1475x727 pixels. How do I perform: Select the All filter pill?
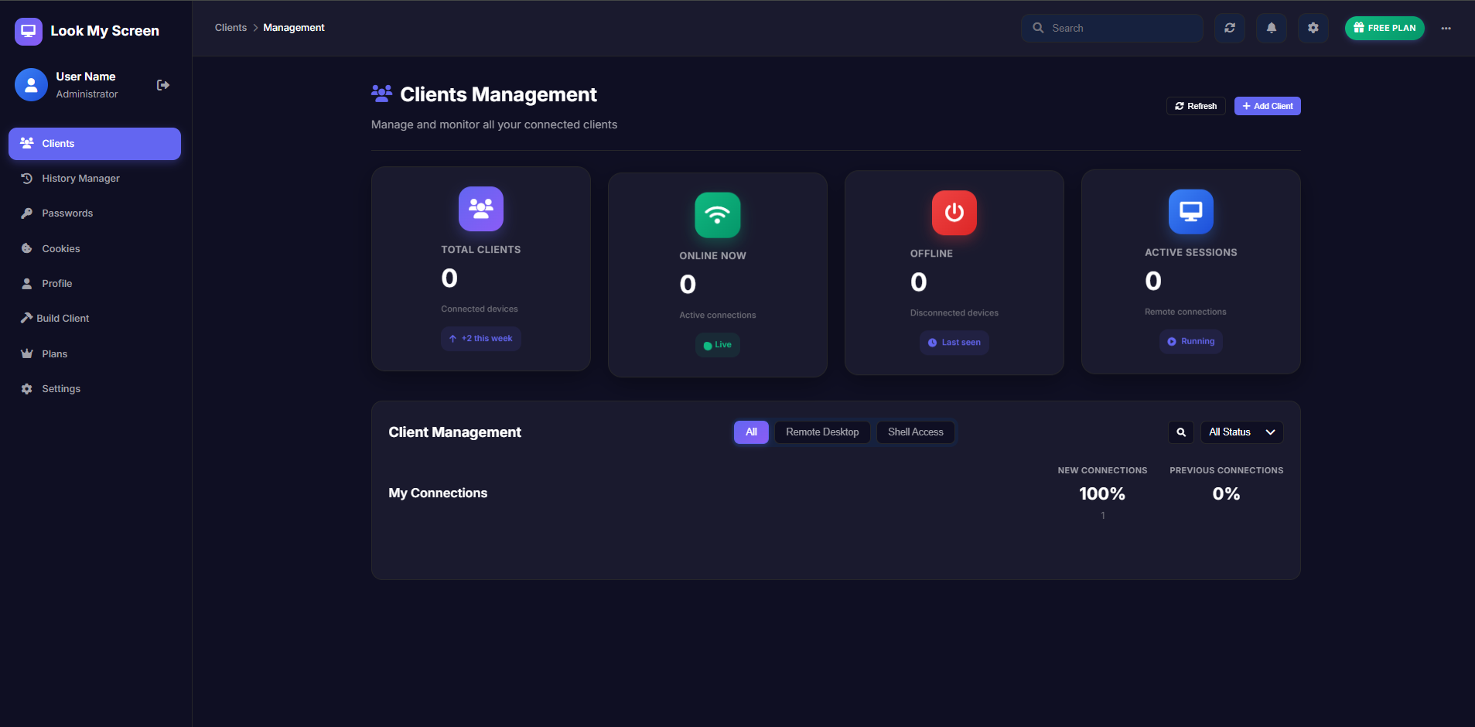750,432
